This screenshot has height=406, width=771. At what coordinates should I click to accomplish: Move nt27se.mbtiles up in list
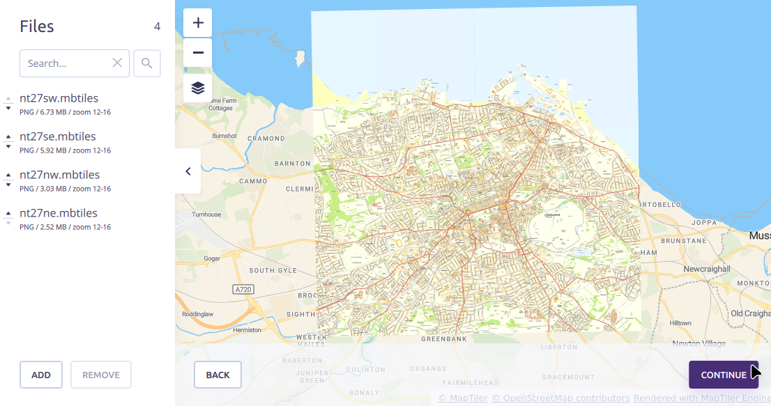8,136
